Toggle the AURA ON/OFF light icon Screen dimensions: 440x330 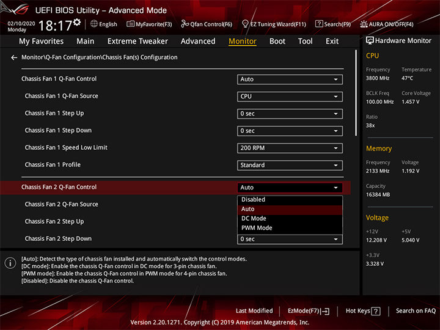click(364, 24)
